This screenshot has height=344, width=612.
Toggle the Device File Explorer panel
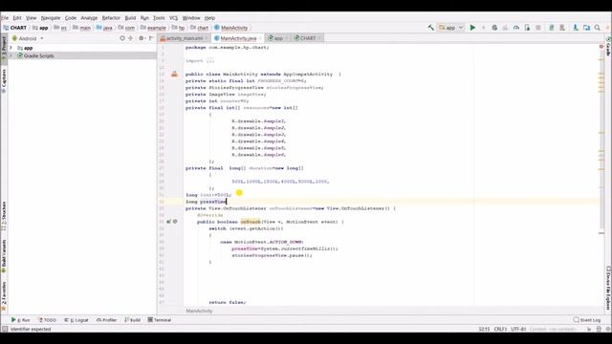608,289
